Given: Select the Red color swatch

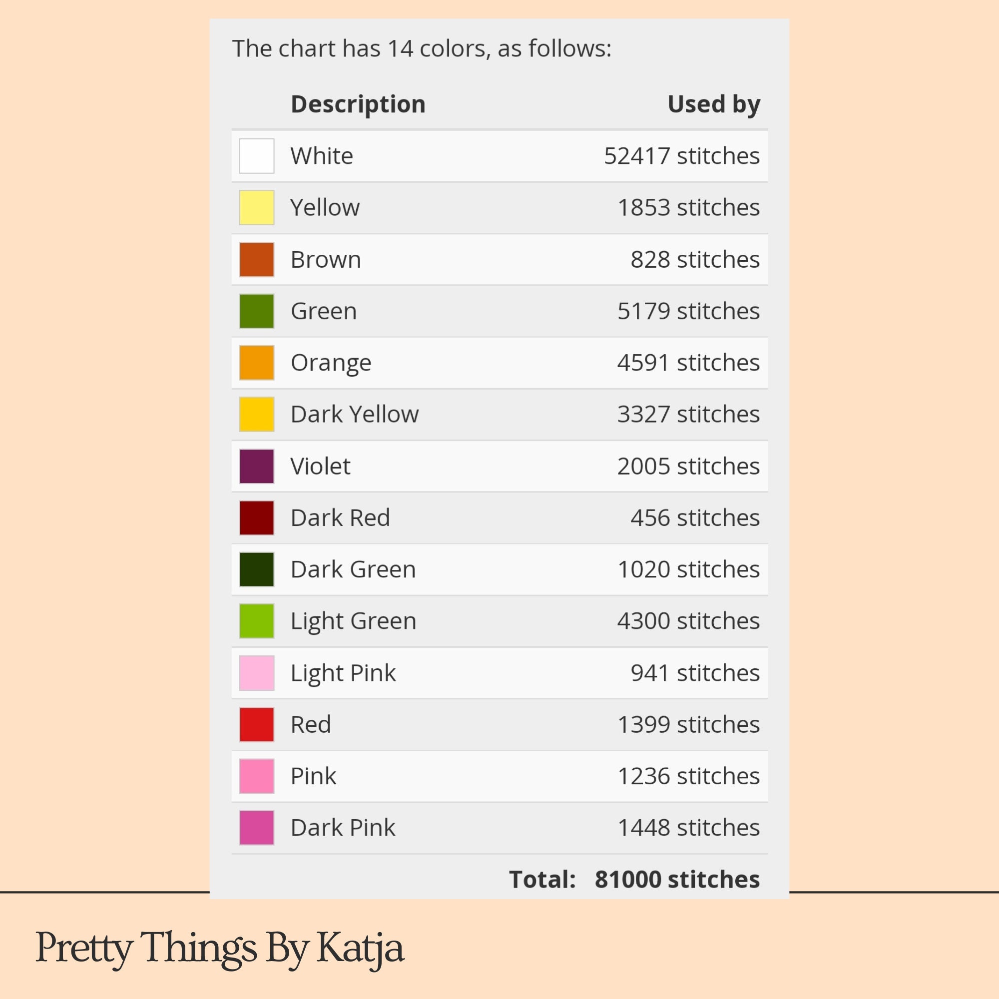Looking at the screenshot, I should click(256, 724).
